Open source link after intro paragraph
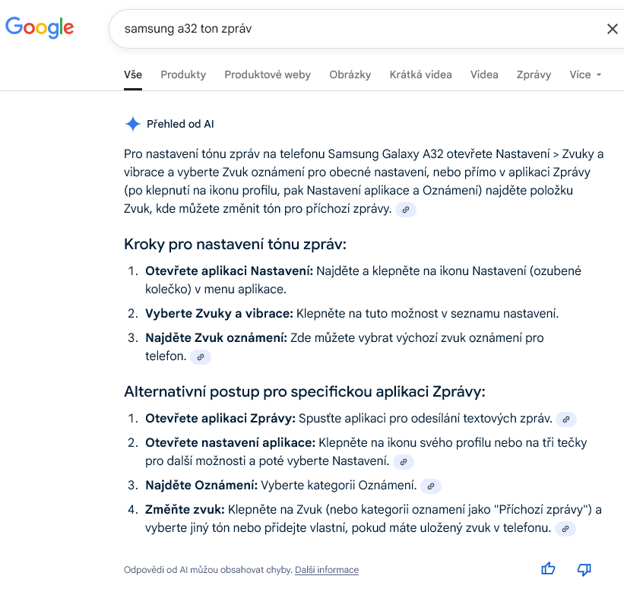The width and height of the screenshot is (624, 598). pyautogui.click(x=406, y=209)
